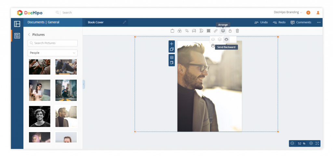Open the user profile avatar icon

[x=318, y=13]
